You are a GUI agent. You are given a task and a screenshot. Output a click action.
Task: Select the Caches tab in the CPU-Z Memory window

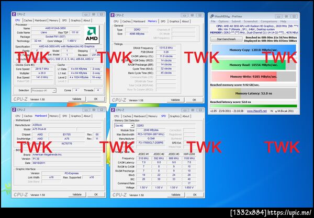126,21
